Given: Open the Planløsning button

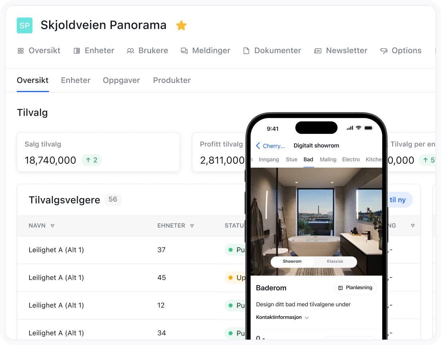Looking at the screenshot, I should click(x=355, y=287).
